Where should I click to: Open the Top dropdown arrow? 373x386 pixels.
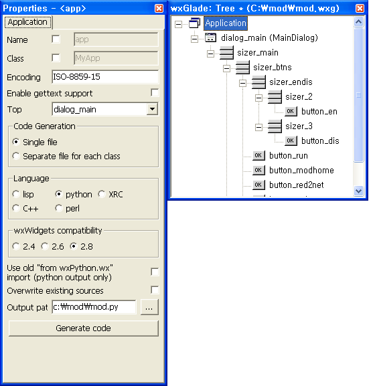coord(152,109)
